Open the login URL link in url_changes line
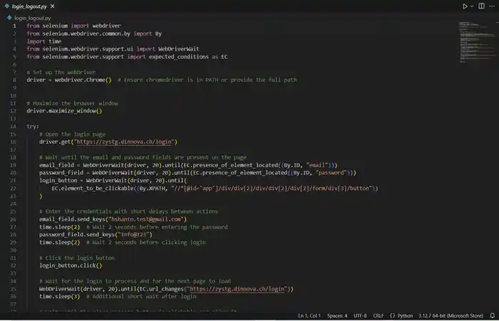The height and width of the screenshot is (321, 499). point(237,289)
